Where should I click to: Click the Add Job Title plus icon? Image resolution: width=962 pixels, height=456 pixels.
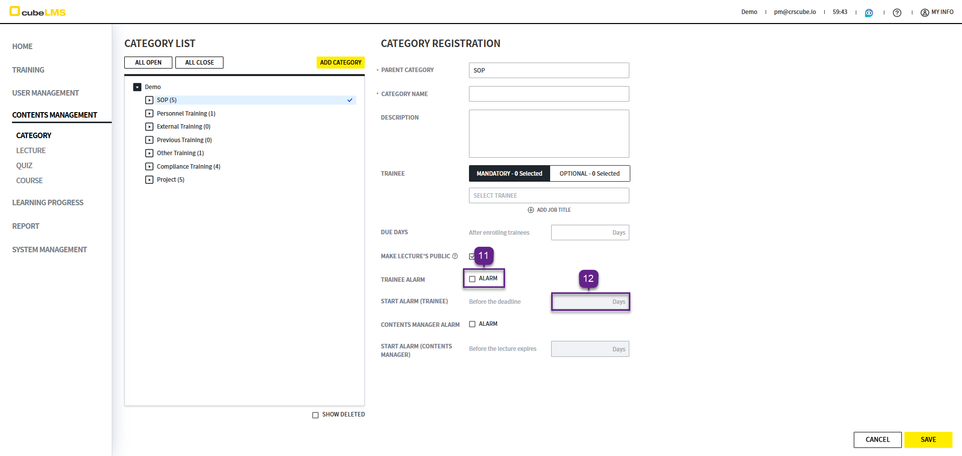click(x=531, y=210)
